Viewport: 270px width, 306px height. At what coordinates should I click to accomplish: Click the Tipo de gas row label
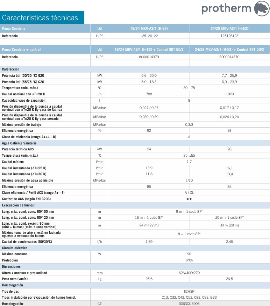tap(10, 291)
